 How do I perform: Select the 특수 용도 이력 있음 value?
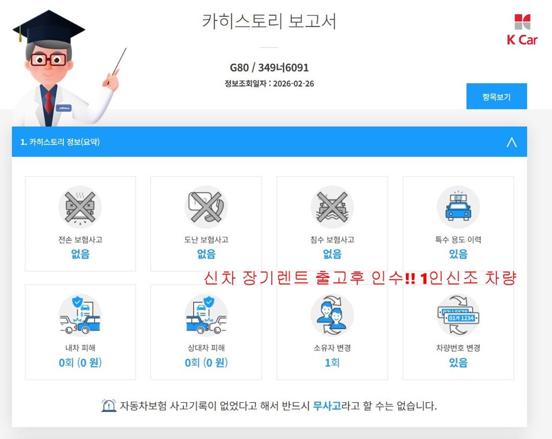[x=458, y=254]
